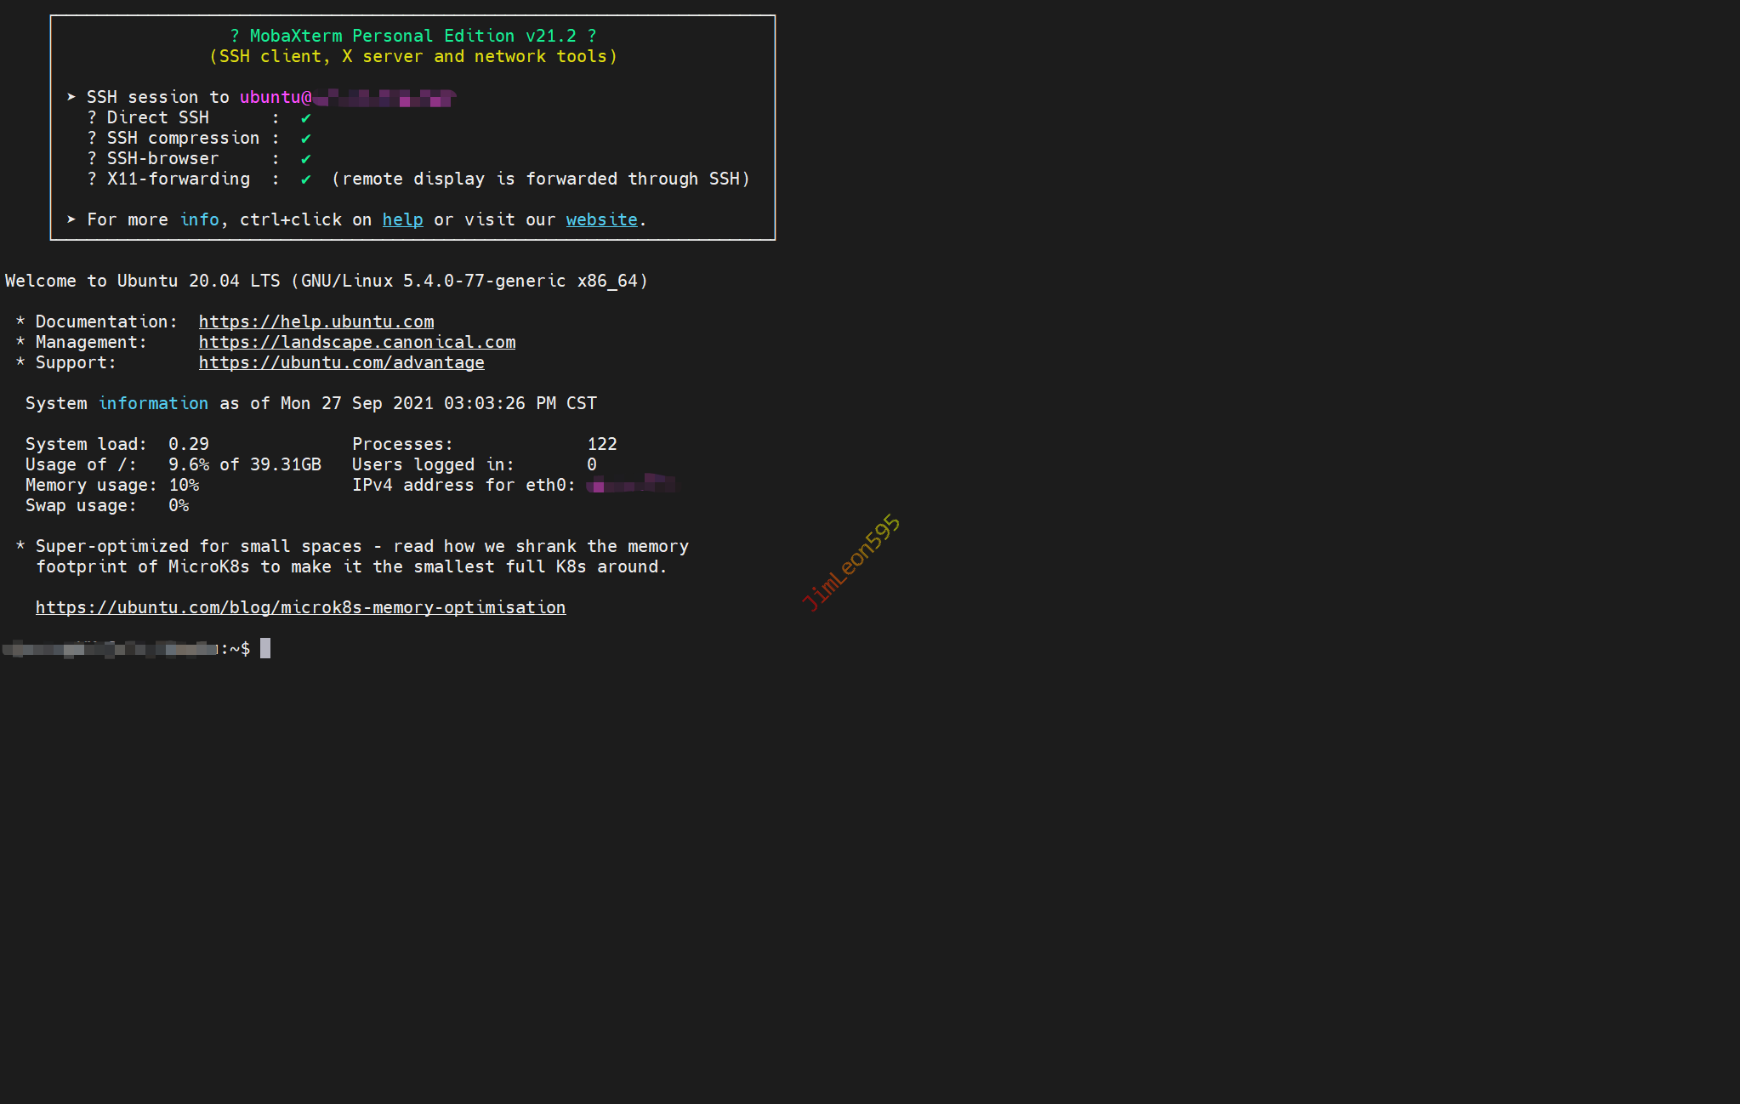The image size is (1740, 1104).
Task: Open the ubuntu.com/advantage support link
Action: (x=341, y=362)
